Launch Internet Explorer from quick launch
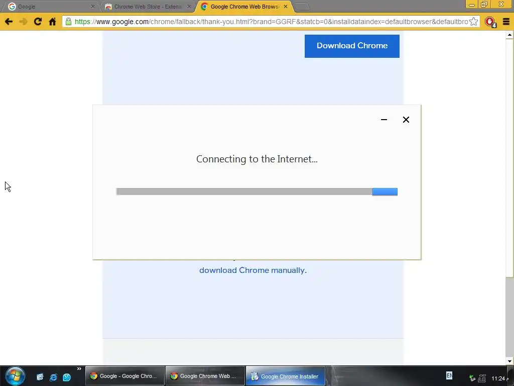 click(x=53, y=377)
